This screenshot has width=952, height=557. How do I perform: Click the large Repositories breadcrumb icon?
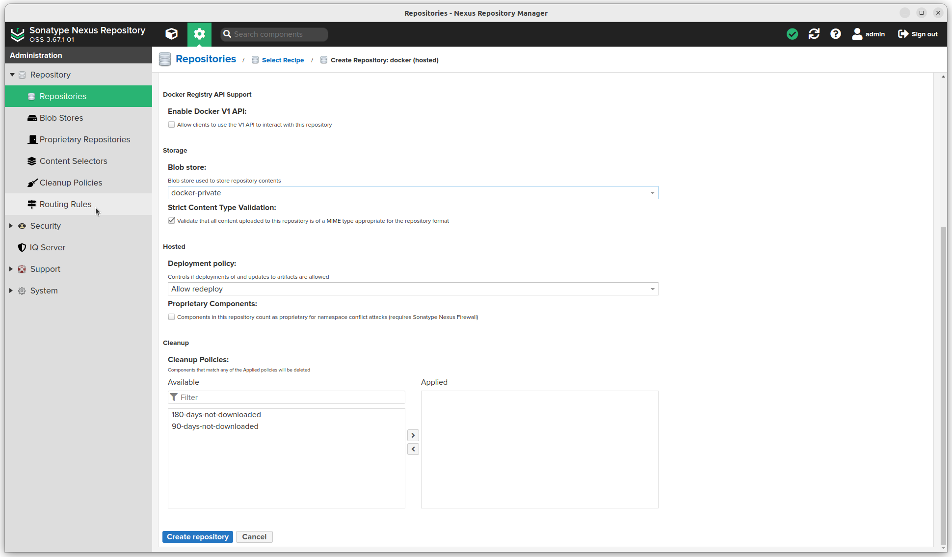(x=165, y=59)
